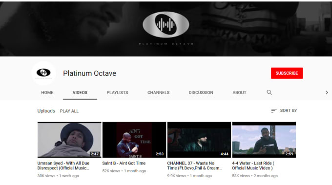
Task: Click the banner Platinum Octave logo
Action: coord(166,24)
